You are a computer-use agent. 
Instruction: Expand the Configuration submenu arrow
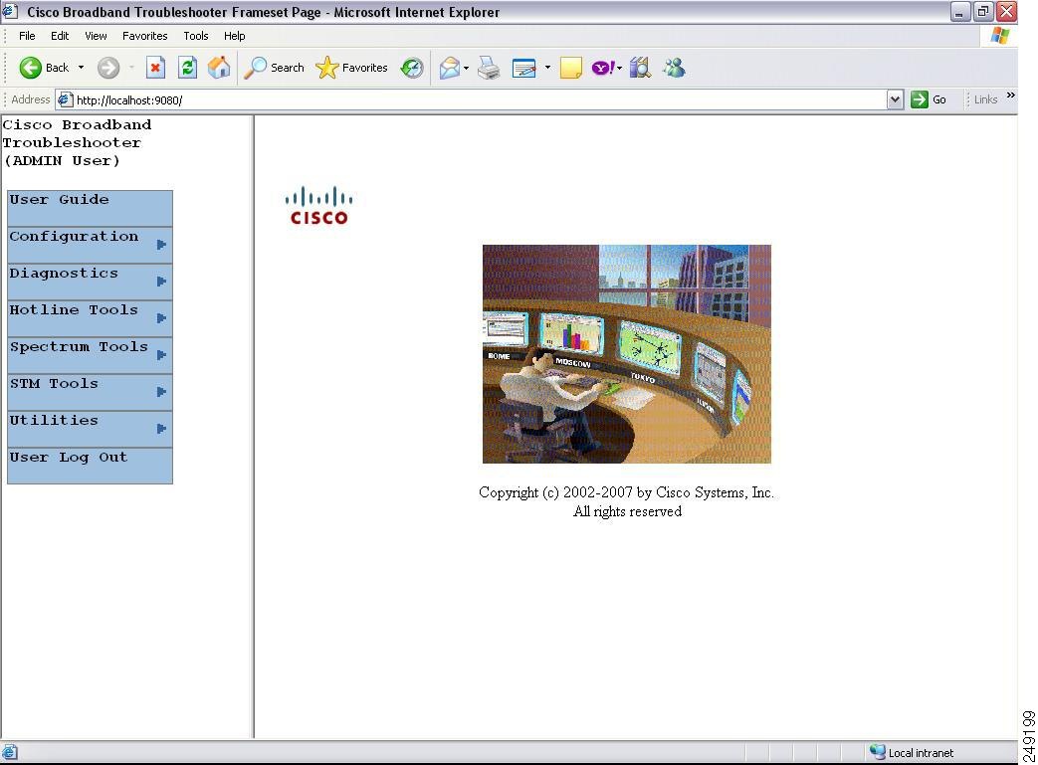(x=161, y=245)
